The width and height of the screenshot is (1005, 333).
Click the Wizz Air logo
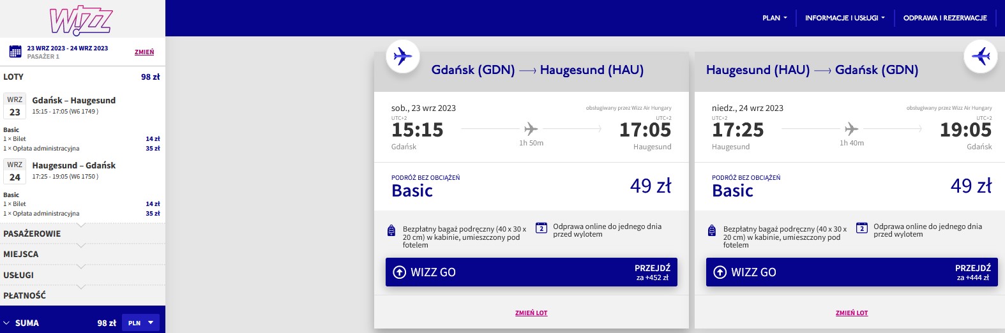click(81, 20)
